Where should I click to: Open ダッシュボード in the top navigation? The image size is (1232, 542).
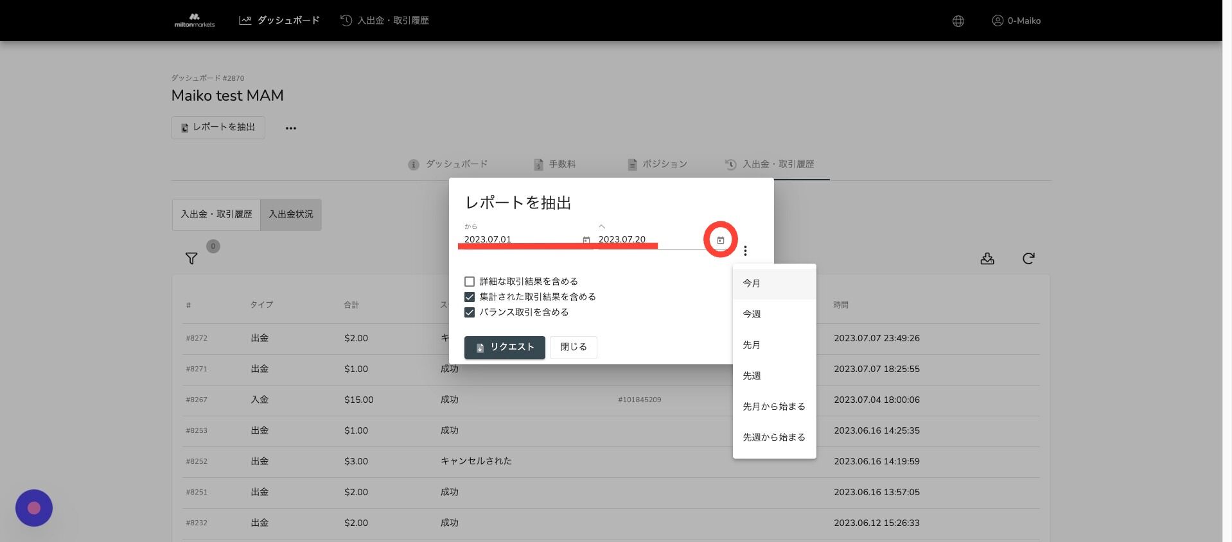click(279, 21)
